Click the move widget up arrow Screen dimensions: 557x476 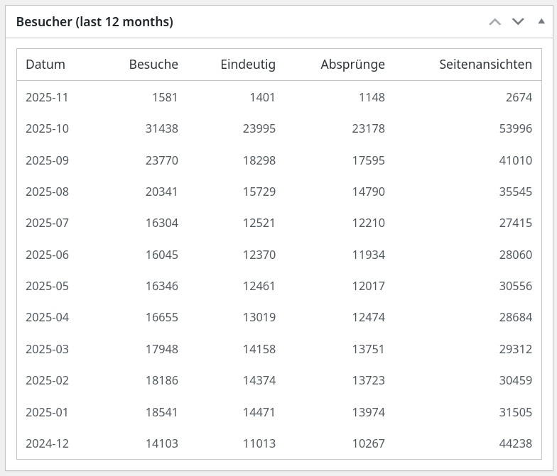495,22
